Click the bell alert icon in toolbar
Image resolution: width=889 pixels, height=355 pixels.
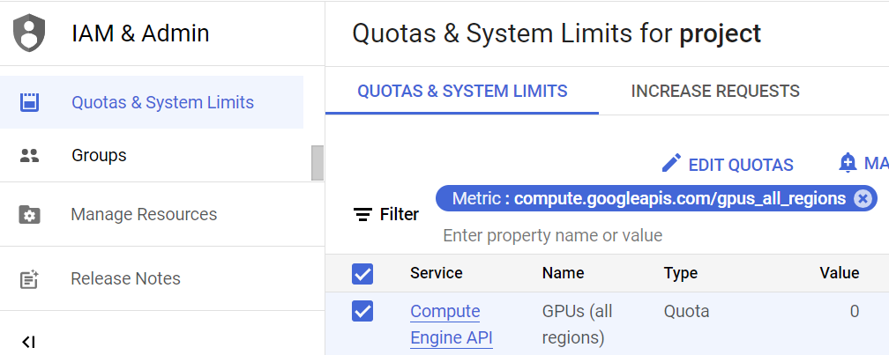(x=848, y=163)
